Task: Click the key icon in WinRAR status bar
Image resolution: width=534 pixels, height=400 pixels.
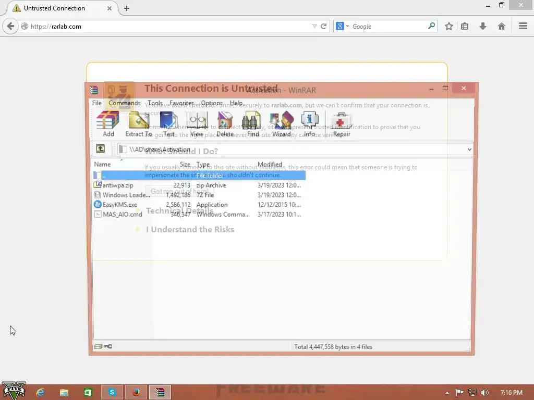Action: coord(108,346)
